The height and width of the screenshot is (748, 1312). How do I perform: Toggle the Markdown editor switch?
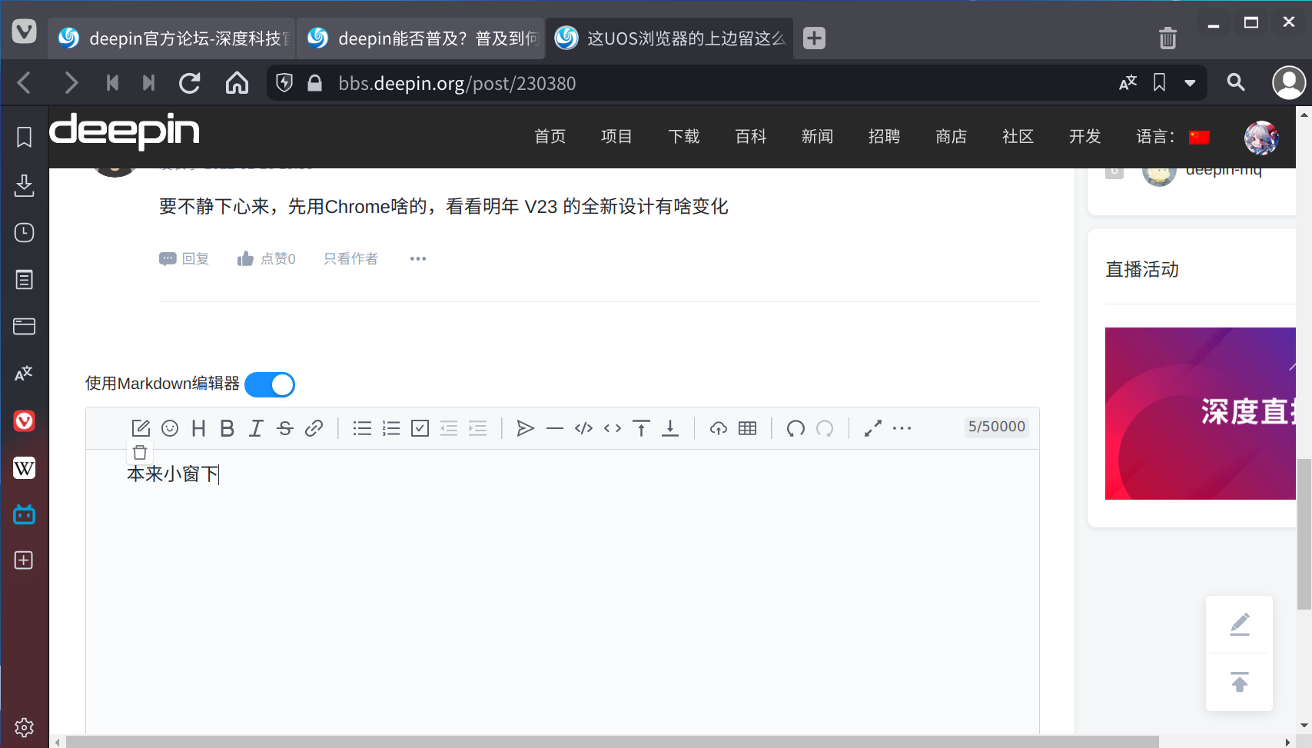coord(270,384)
